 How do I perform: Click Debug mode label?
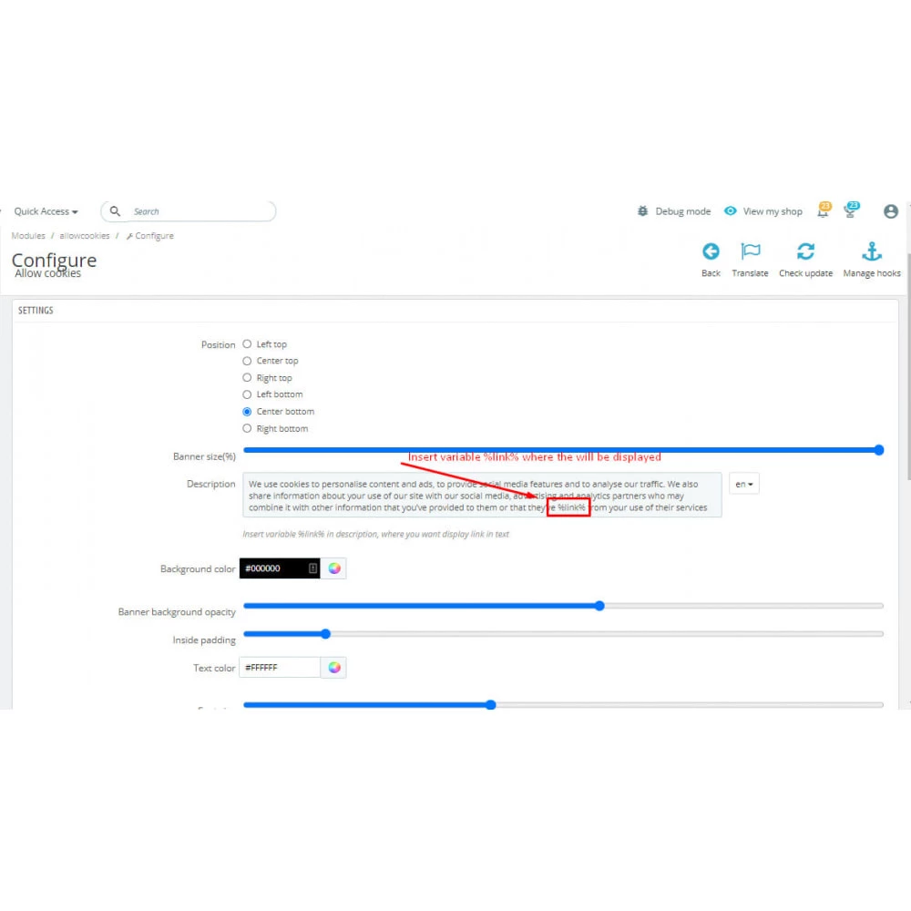pyautogui.click(x=682, y=211)
